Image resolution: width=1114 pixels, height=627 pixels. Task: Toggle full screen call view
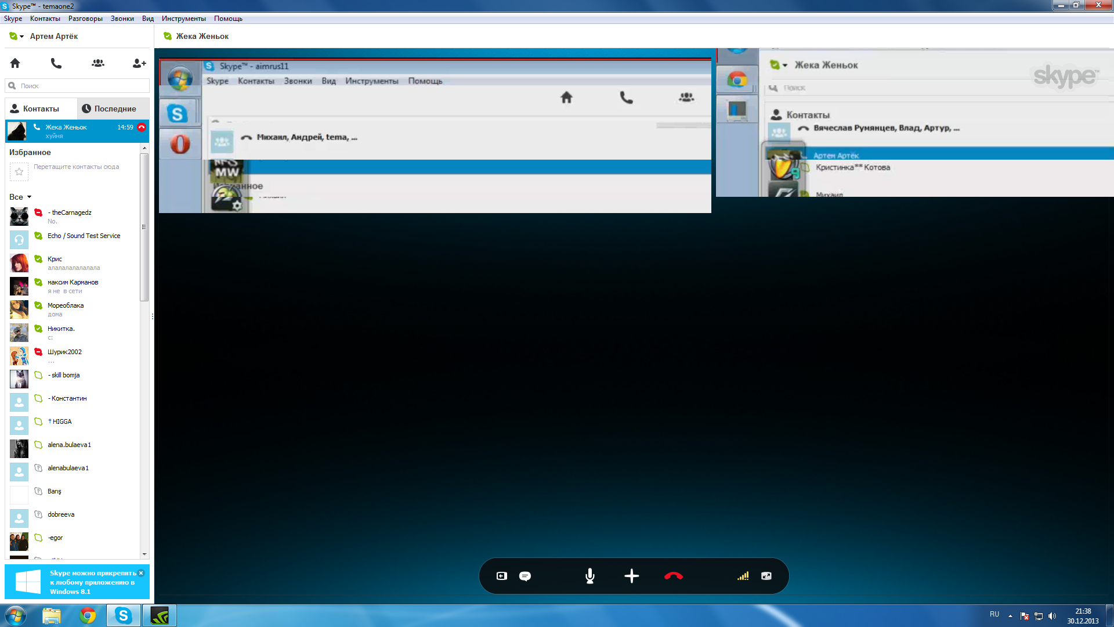pos(766,576)
